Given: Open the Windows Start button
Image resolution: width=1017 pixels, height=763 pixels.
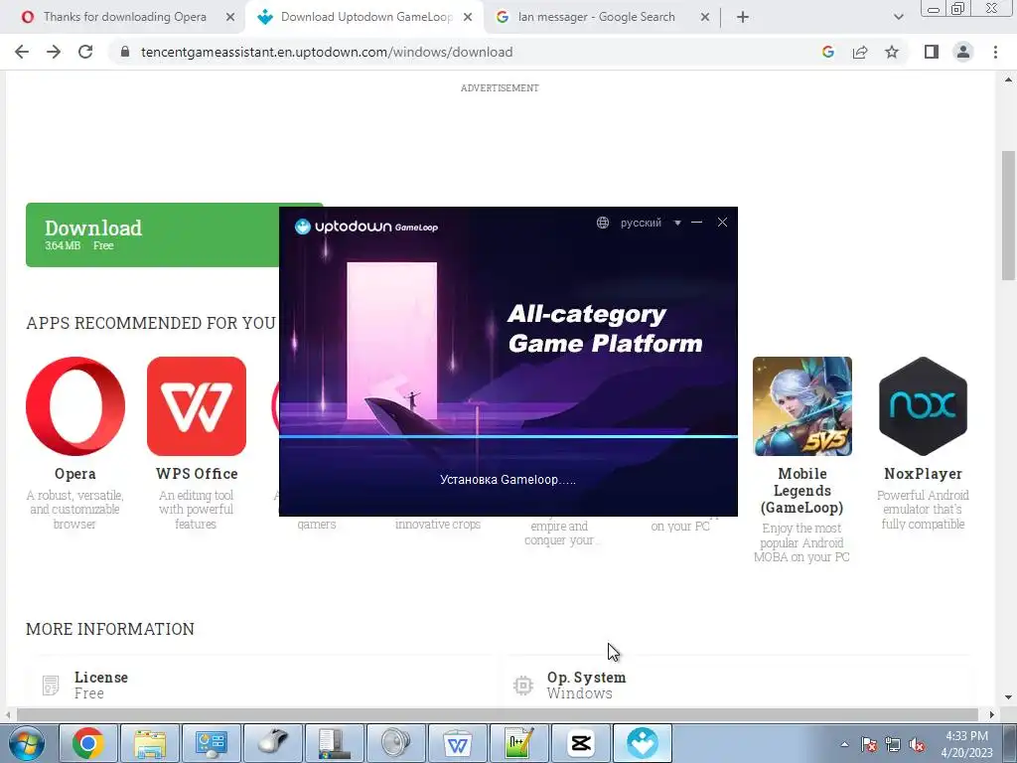Looking at the screenshot, I should tap(27, 743).
